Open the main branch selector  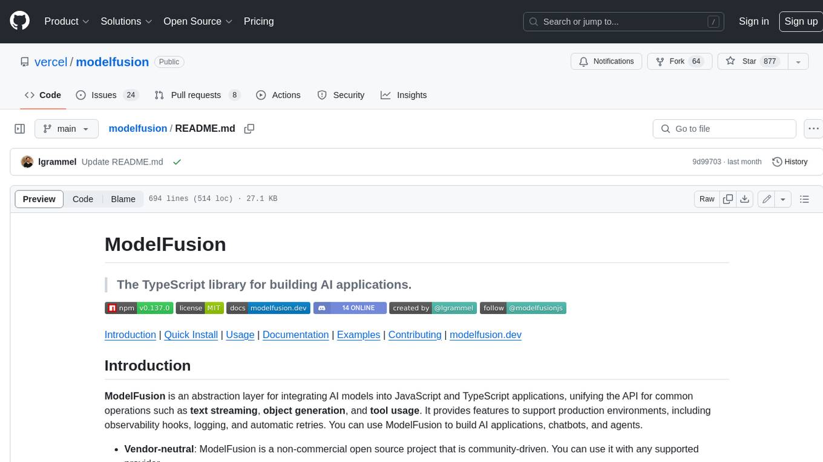pos(67,129)
